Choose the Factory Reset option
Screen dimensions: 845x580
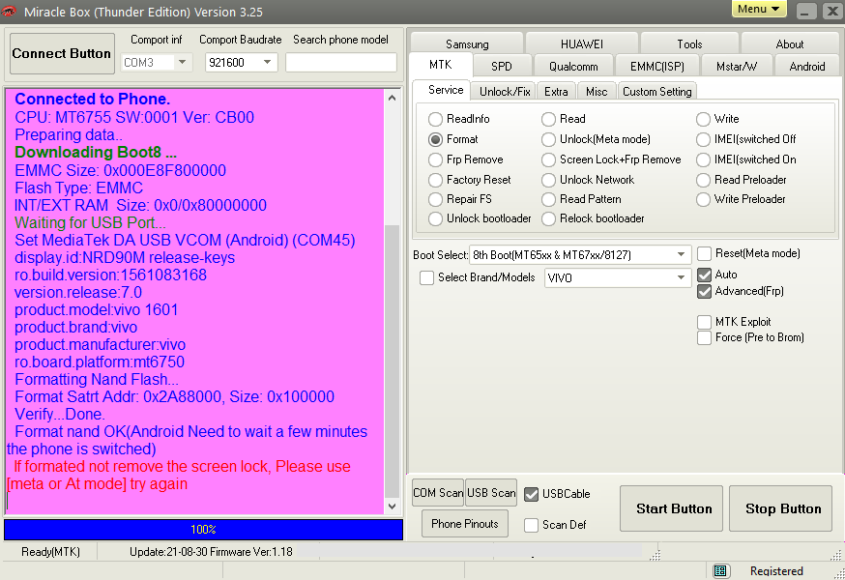(x=435, y=180)
